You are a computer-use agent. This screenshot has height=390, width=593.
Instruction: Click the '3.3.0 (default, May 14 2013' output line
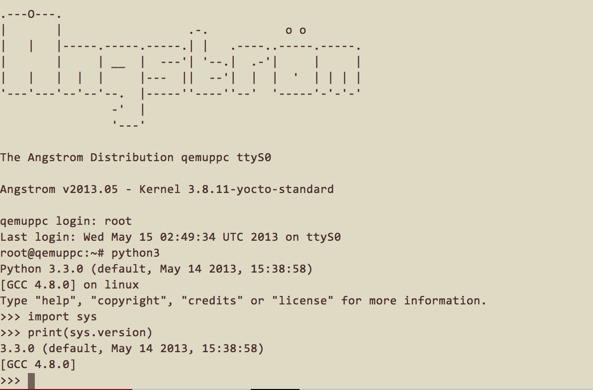click(x=132, y=348)
